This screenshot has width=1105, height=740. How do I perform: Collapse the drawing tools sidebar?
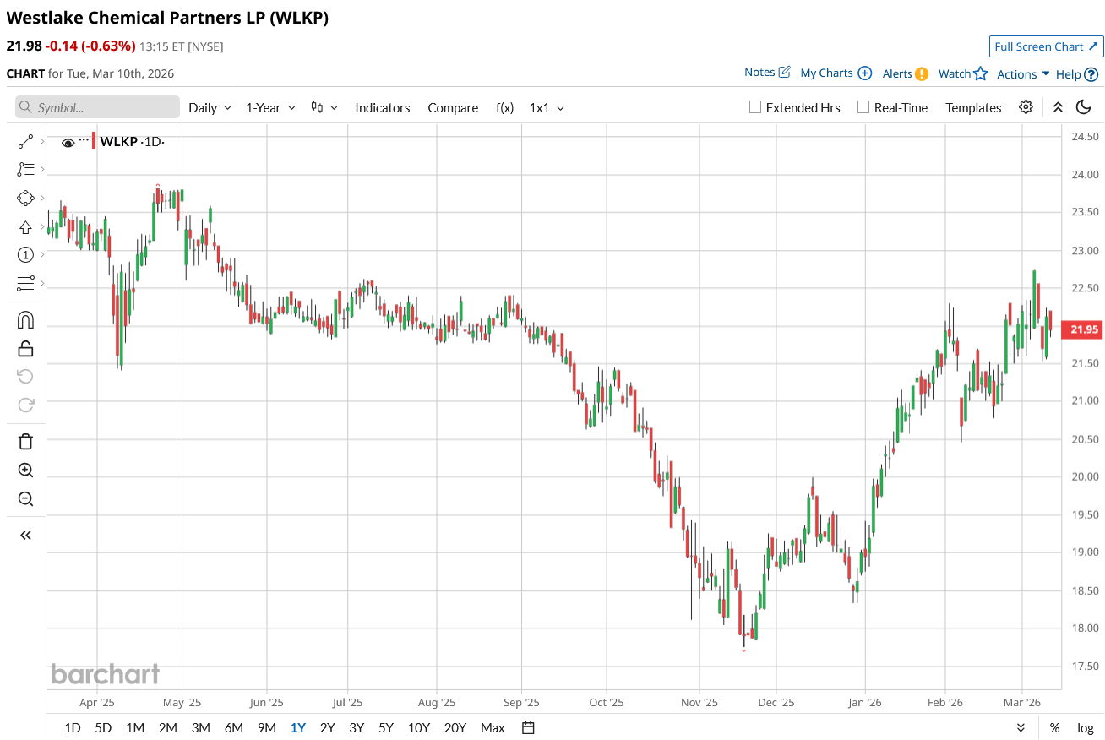[25, 535]
